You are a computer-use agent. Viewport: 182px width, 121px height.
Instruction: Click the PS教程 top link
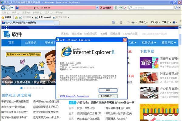pyautogui.click(x=103, y=34)
